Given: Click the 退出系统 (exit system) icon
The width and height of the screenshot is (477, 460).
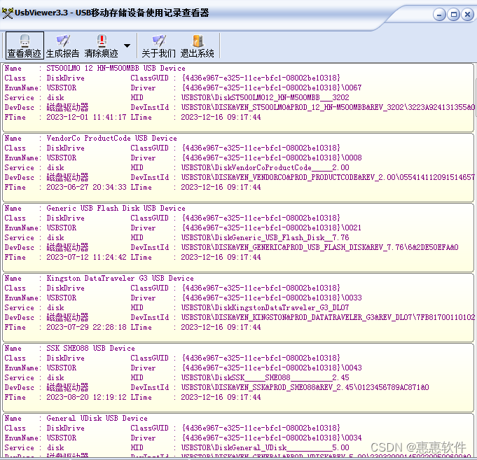Looking at the screenshot, I should coord(197,46).
